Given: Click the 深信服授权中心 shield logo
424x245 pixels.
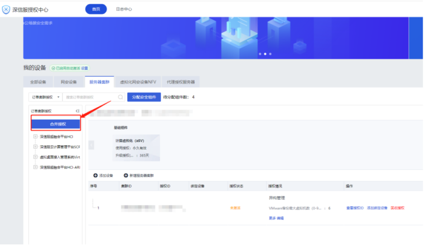Looking at the screenshot, I should pyautogui.click(x=6, y=10).
